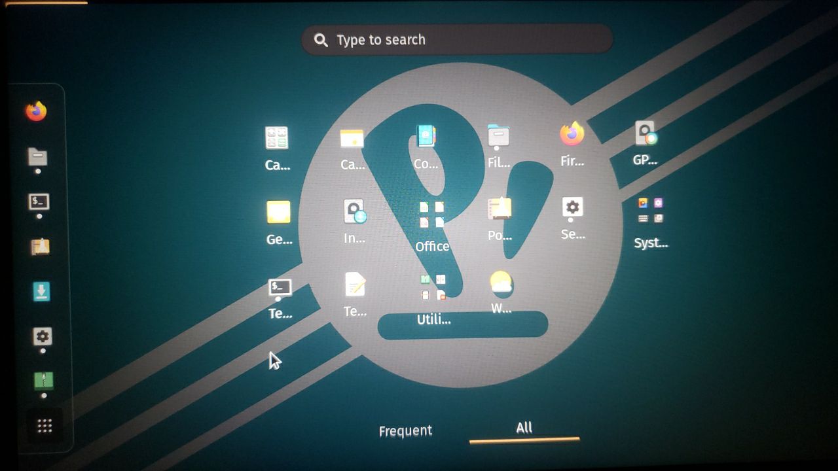Launch the Calendar app from the grid

[x=352, y=138]
